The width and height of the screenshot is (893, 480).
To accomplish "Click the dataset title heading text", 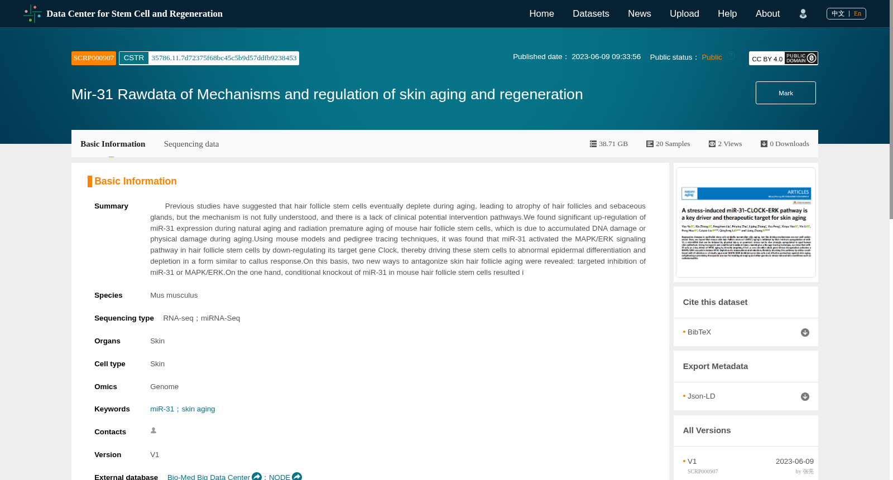I will pyautogui.click(x=327, y=94).
